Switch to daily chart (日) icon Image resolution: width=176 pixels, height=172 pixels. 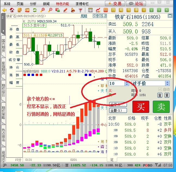(113, 10)
